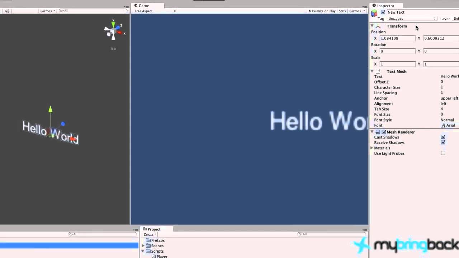This screenshot has height=258, width=459.
Task: Collapse the Scripts folder arrow
Action: [143, 251]
